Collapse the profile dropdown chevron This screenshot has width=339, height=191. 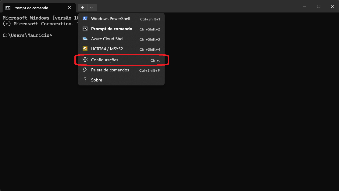(91, 8)
